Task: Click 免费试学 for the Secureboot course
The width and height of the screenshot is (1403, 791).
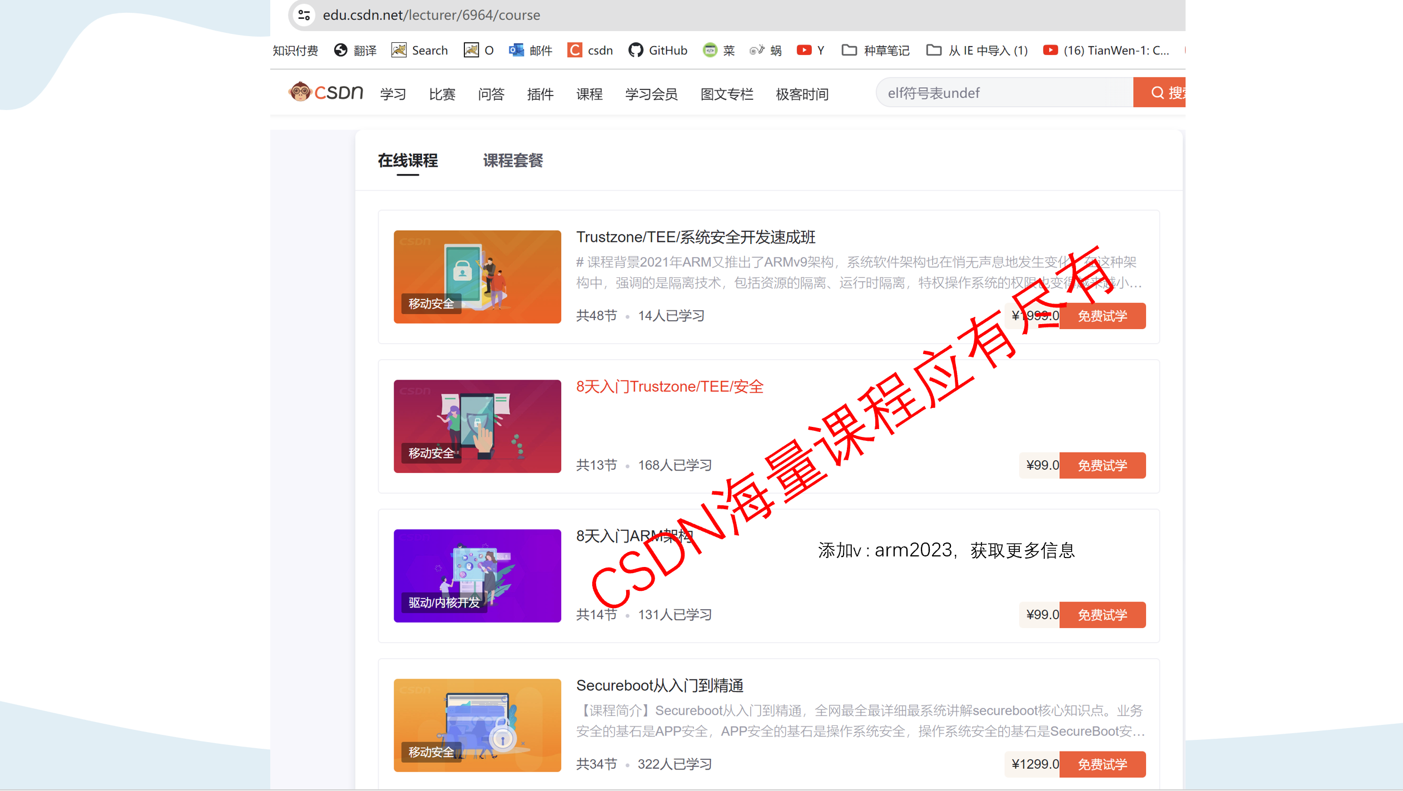Action: [1102, 764]
